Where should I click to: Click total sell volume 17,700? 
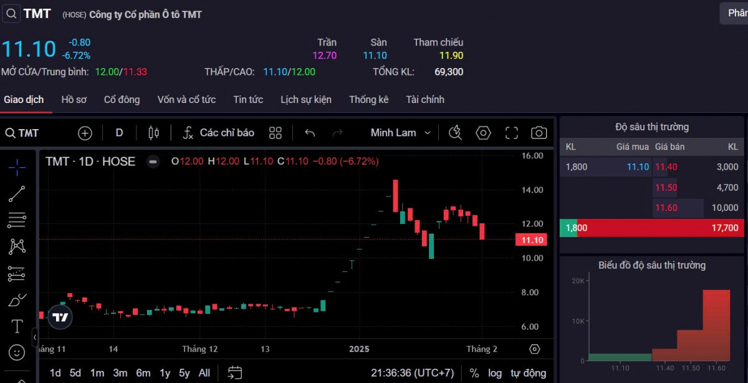725,228
